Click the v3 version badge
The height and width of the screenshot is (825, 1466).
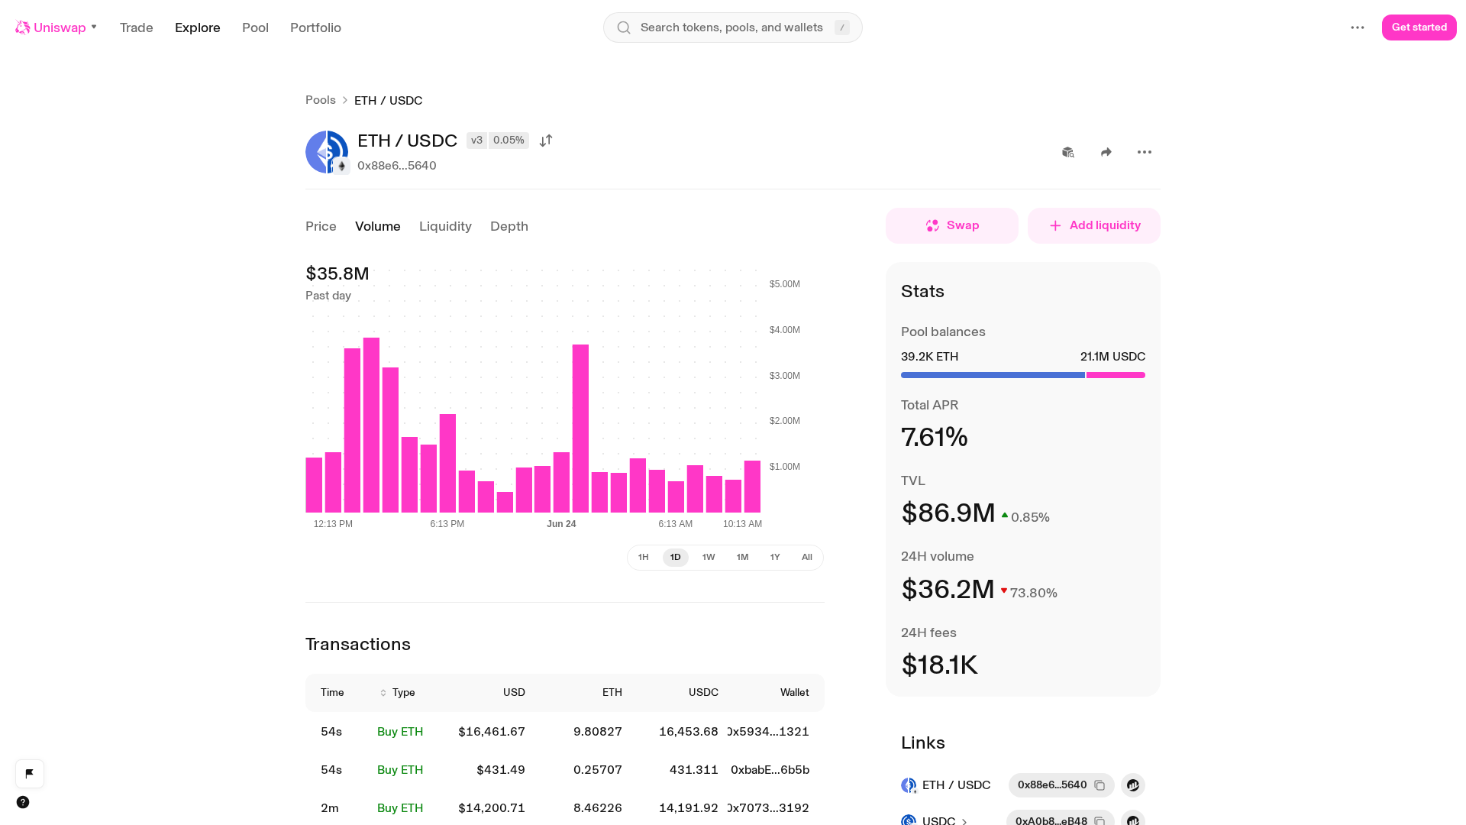476,141
